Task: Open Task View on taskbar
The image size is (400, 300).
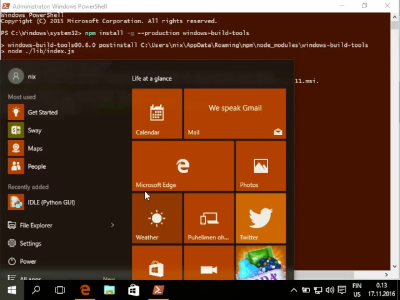Action: click(60, 290)
